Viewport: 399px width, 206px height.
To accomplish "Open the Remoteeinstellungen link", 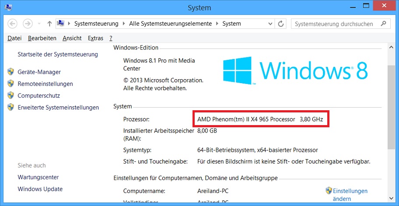I will click(x=45, y=84).
